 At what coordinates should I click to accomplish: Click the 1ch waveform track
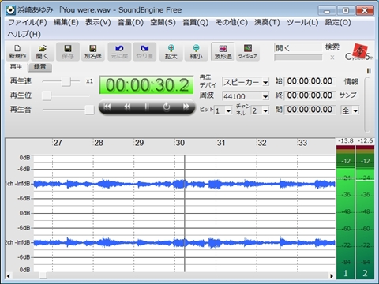pos(184,184)
